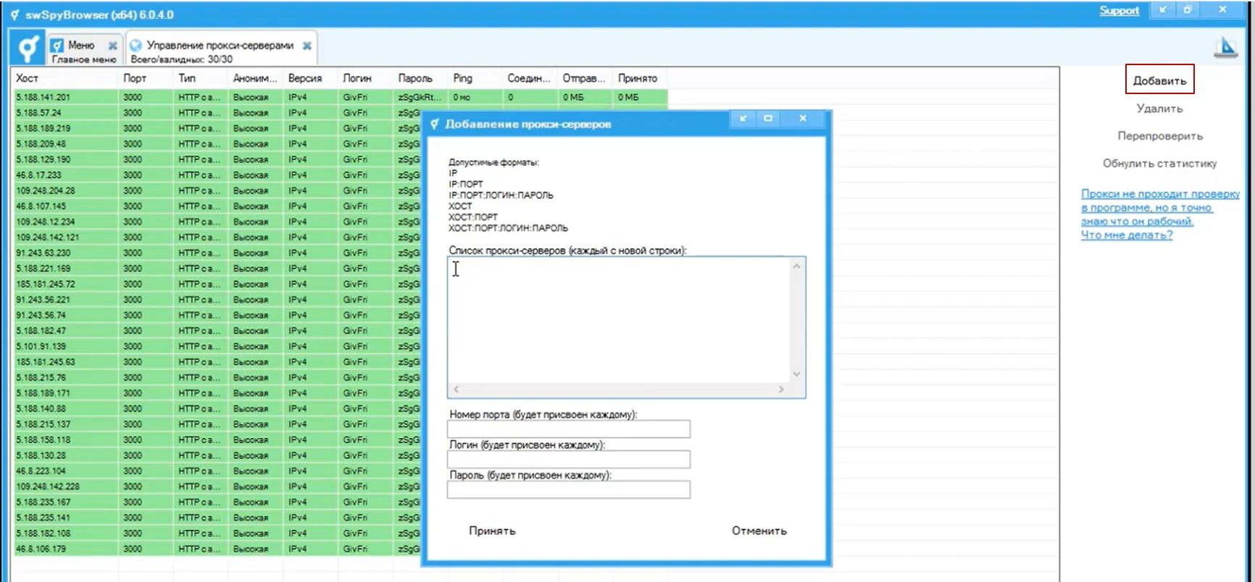Click the Пароль input field in dialog
The width and height of the screenshot is (1255, 582).
569,490
